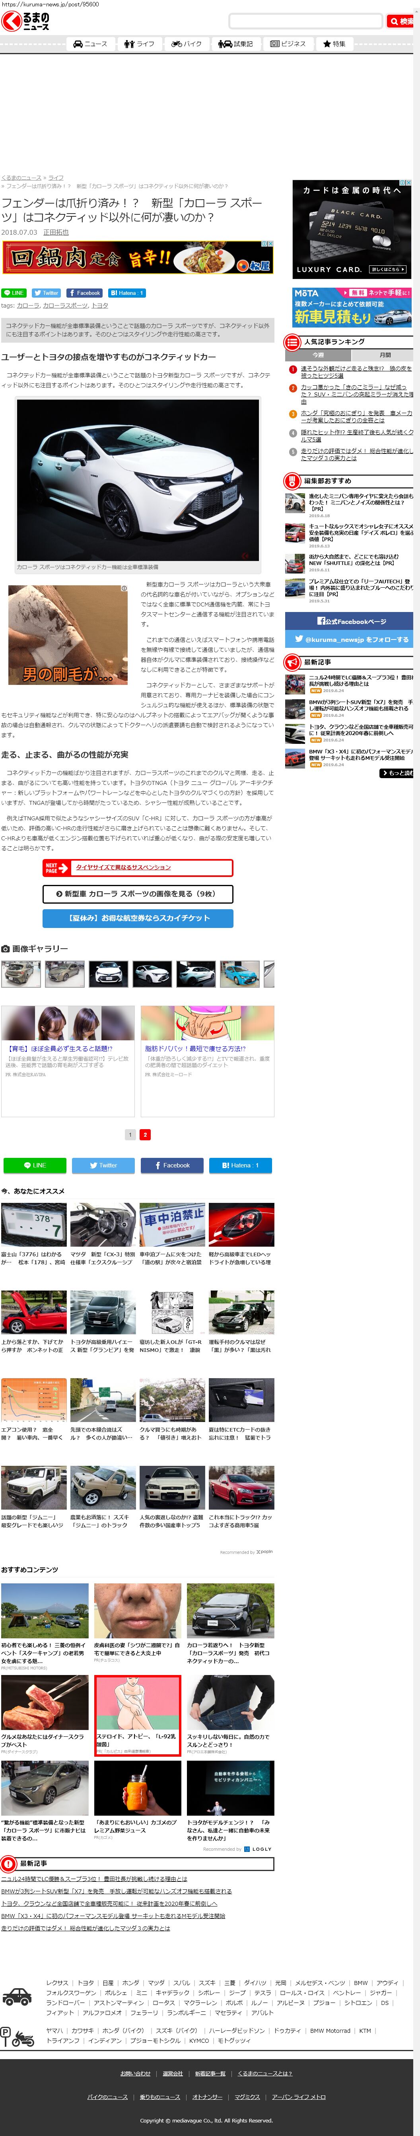Viewport: 420px width, 2136px height.
Task: Open the blue car gallery thumbnail
Action: [239, 973]
